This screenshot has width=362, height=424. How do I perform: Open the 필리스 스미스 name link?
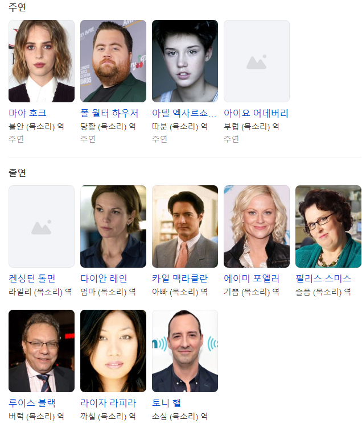(x=323, y=278)
